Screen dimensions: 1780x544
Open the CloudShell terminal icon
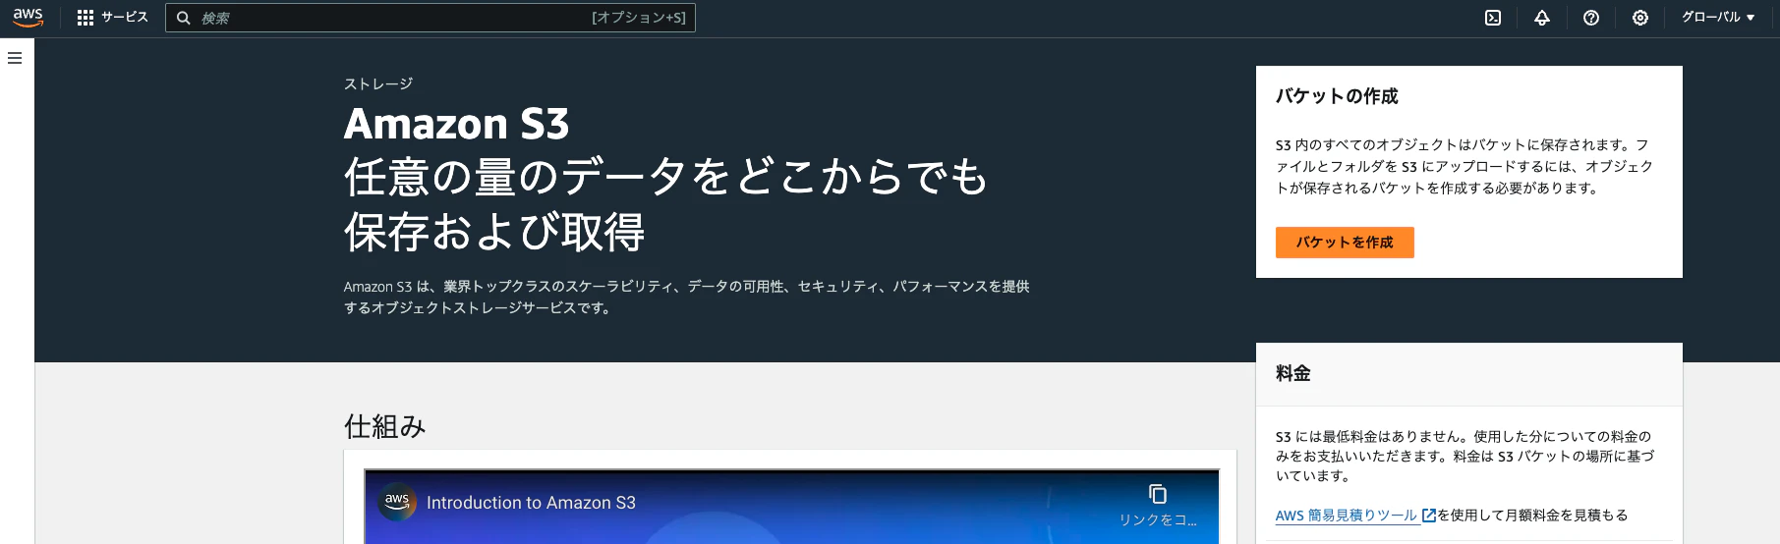click(1493, 18)
